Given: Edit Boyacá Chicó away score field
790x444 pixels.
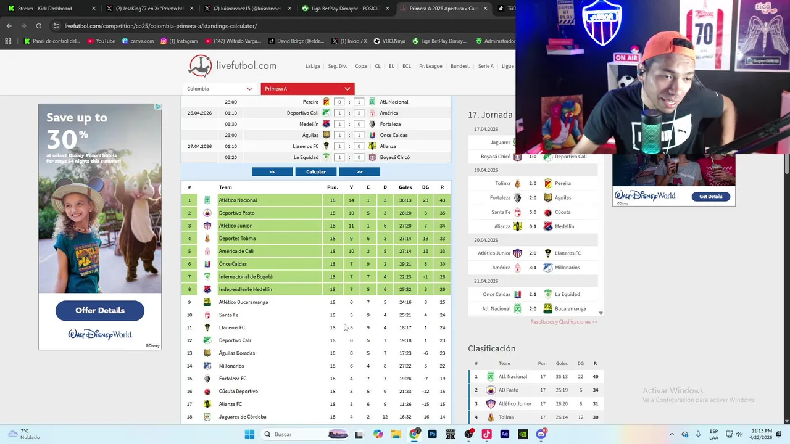Looking at the screenshot, I should point(359,157).
